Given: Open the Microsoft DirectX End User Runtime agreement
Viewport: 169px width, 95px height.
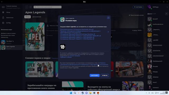Looking at the screenshot, I should (77, 34).
